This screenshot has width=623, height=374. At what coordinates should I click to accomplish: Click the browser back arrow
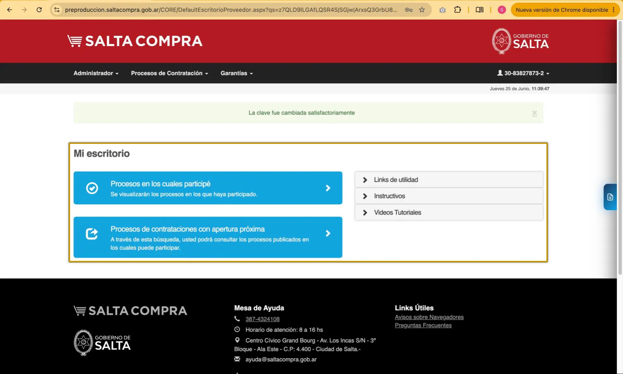(9, 10)
